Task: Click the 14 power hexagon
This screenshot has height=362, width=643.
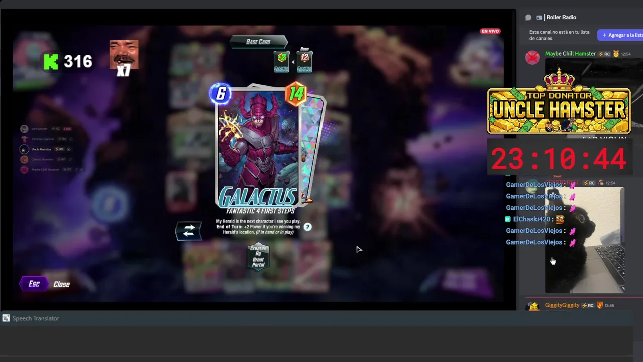Action: pos(296,94)
